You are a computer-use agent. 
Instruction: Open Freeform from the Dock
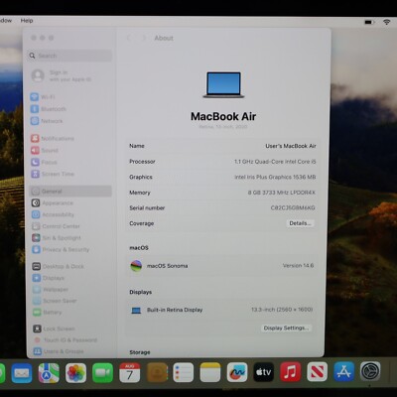click(x=237, y=372)
